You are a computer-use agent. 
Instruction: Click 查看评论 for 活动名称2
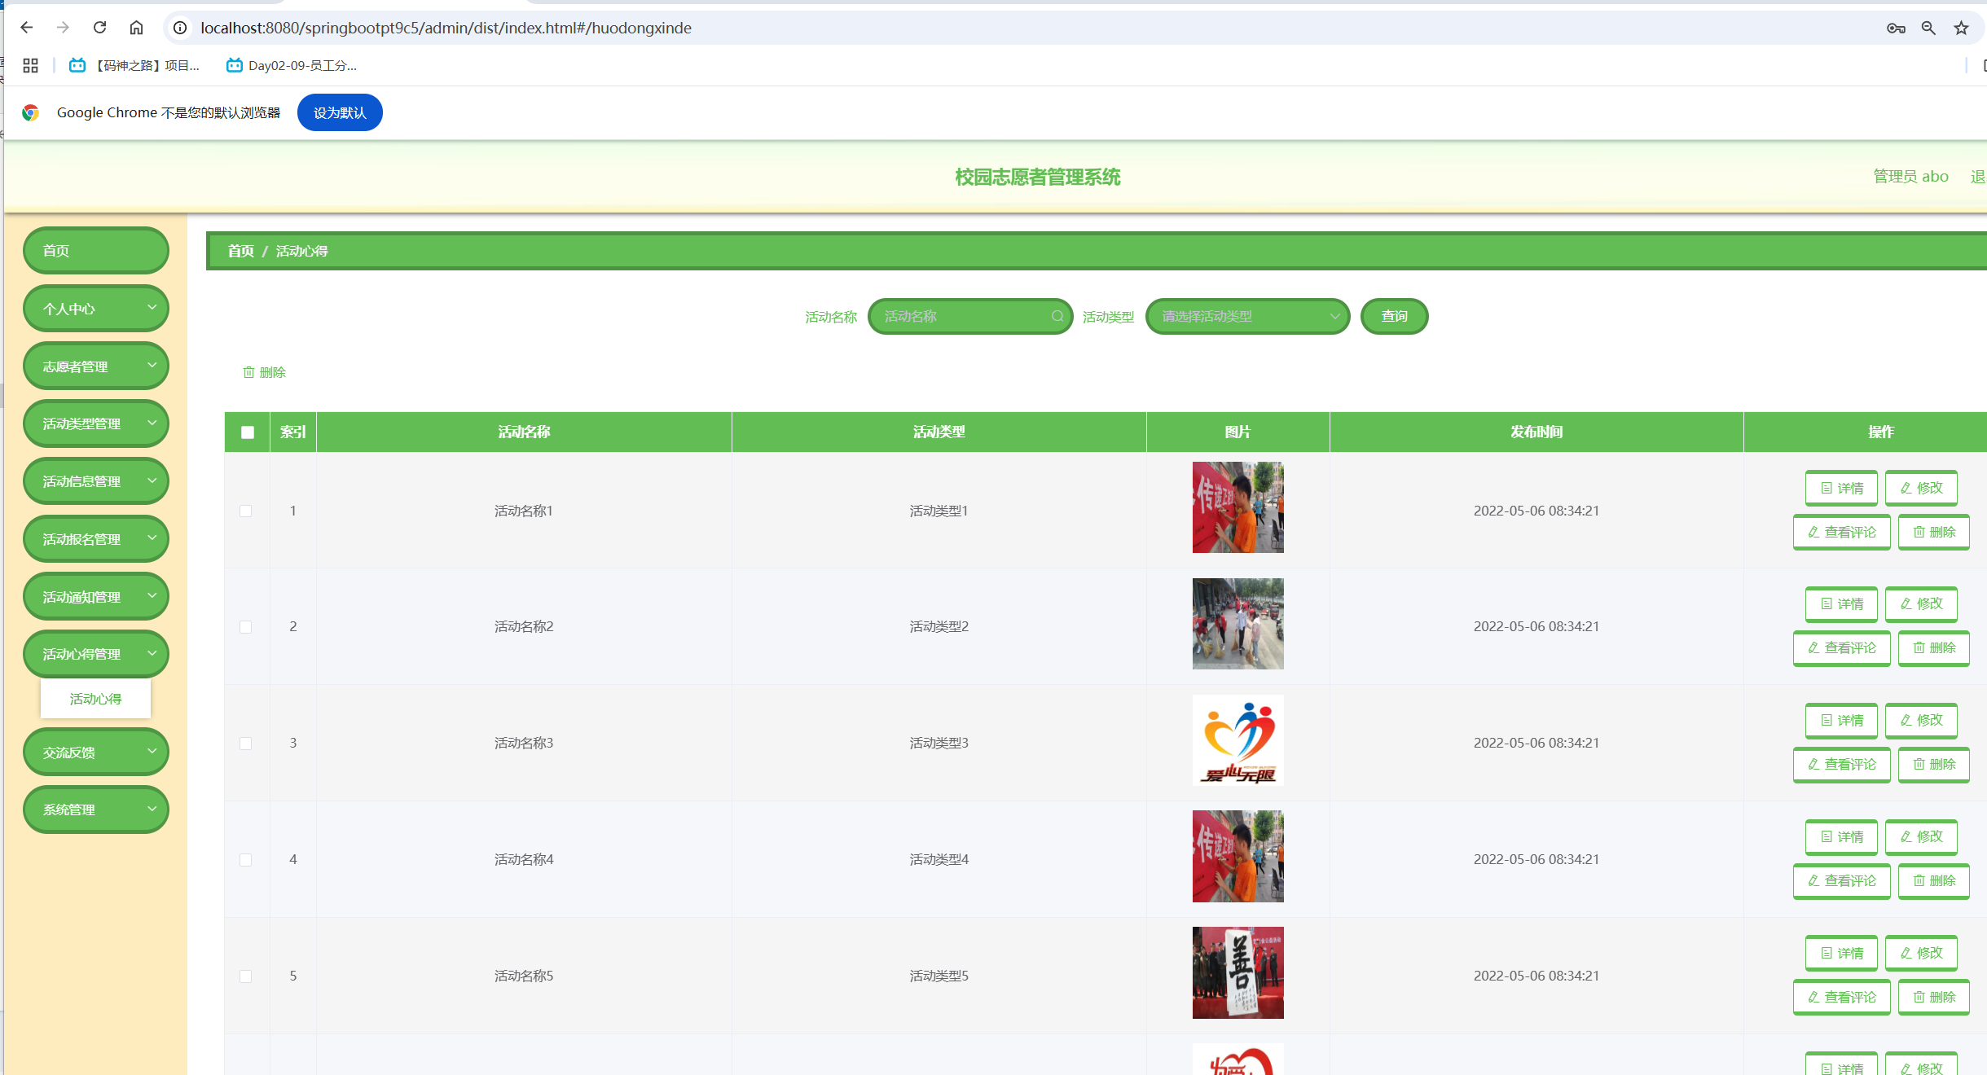(1841, 647)
